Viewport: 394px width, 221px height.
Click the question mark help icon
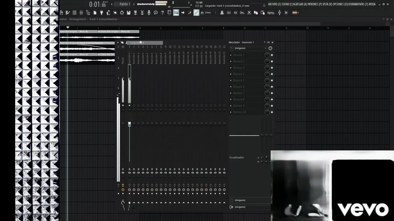[x=163, y=13]
